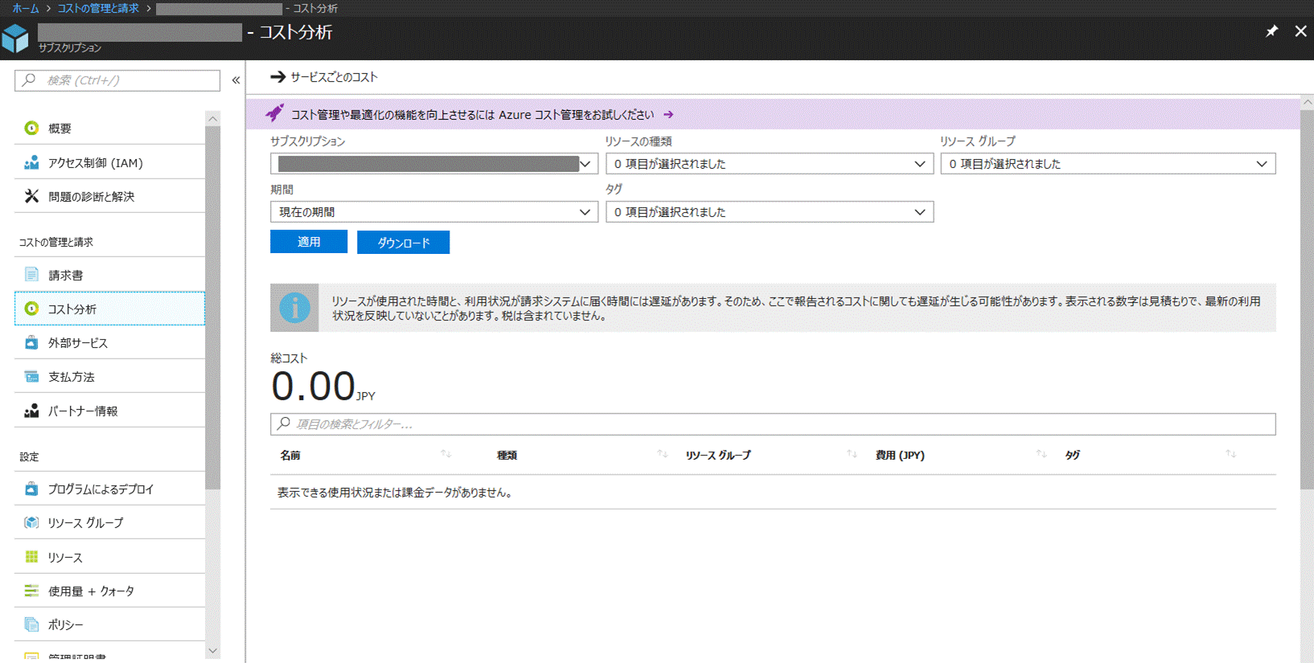Sort by タグ column arrows
This screenshot has width=1314, height=663.
click(x=1231, y=455)
